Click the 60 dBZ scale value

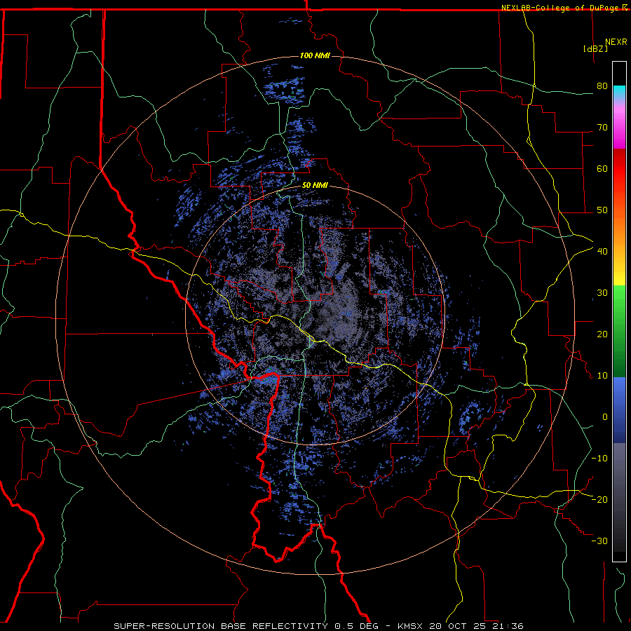(602, 168)
